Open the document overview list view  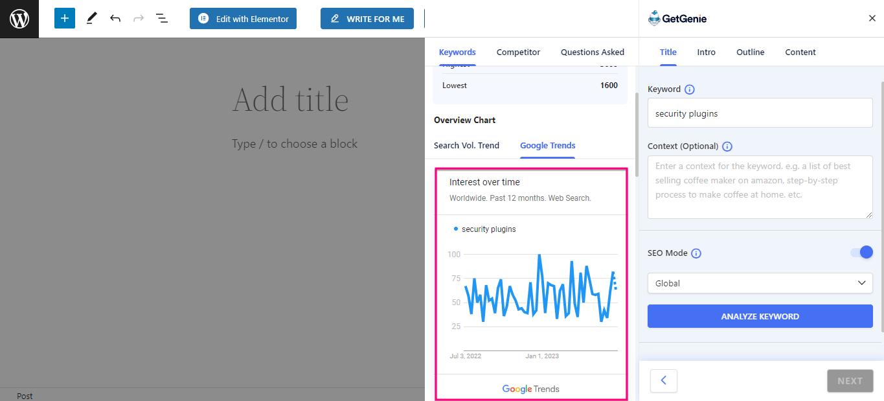[x=162, y=19]
